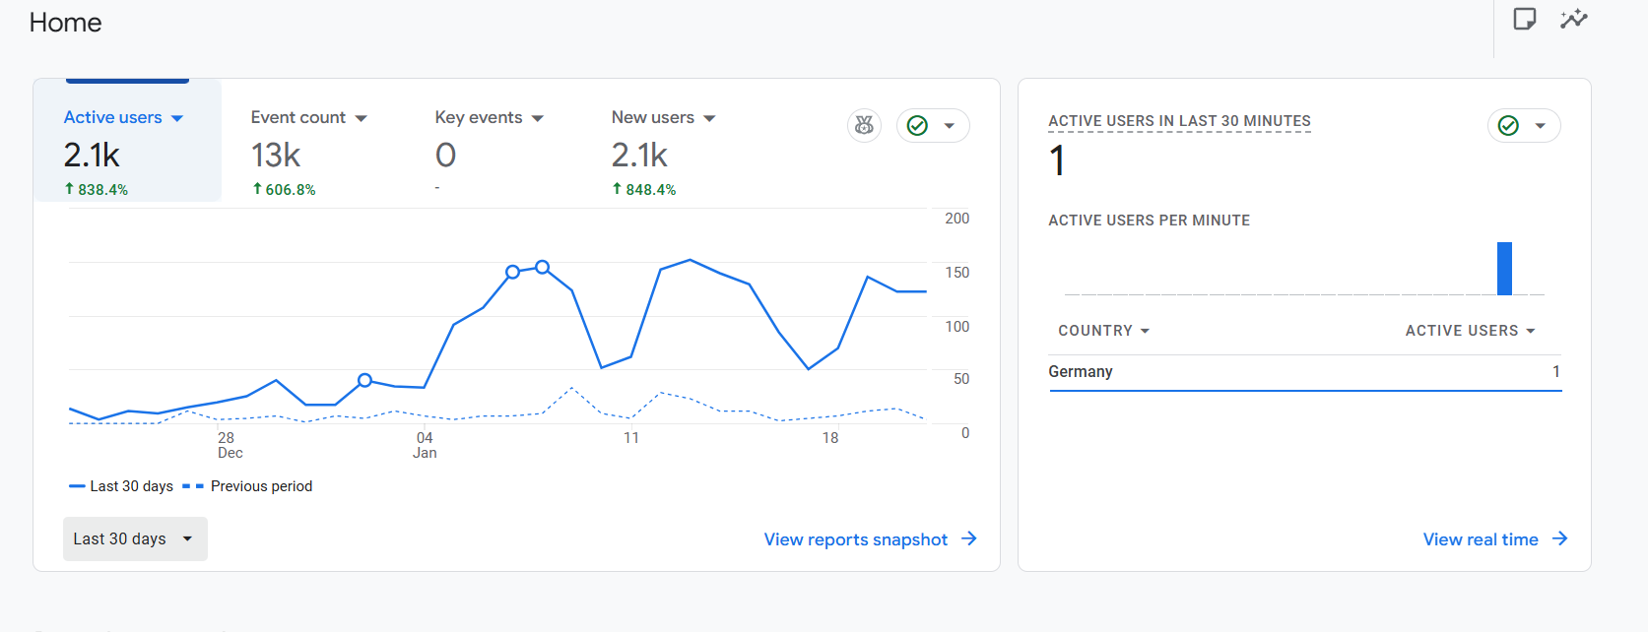The height and width of the screenshot is (632, 1648).
Task: Open the Key events metric dropdown
Action: coord(538,118)
